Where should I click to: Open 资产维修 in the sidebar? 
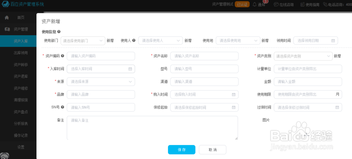pyautogui.click(x=21, y=88)
